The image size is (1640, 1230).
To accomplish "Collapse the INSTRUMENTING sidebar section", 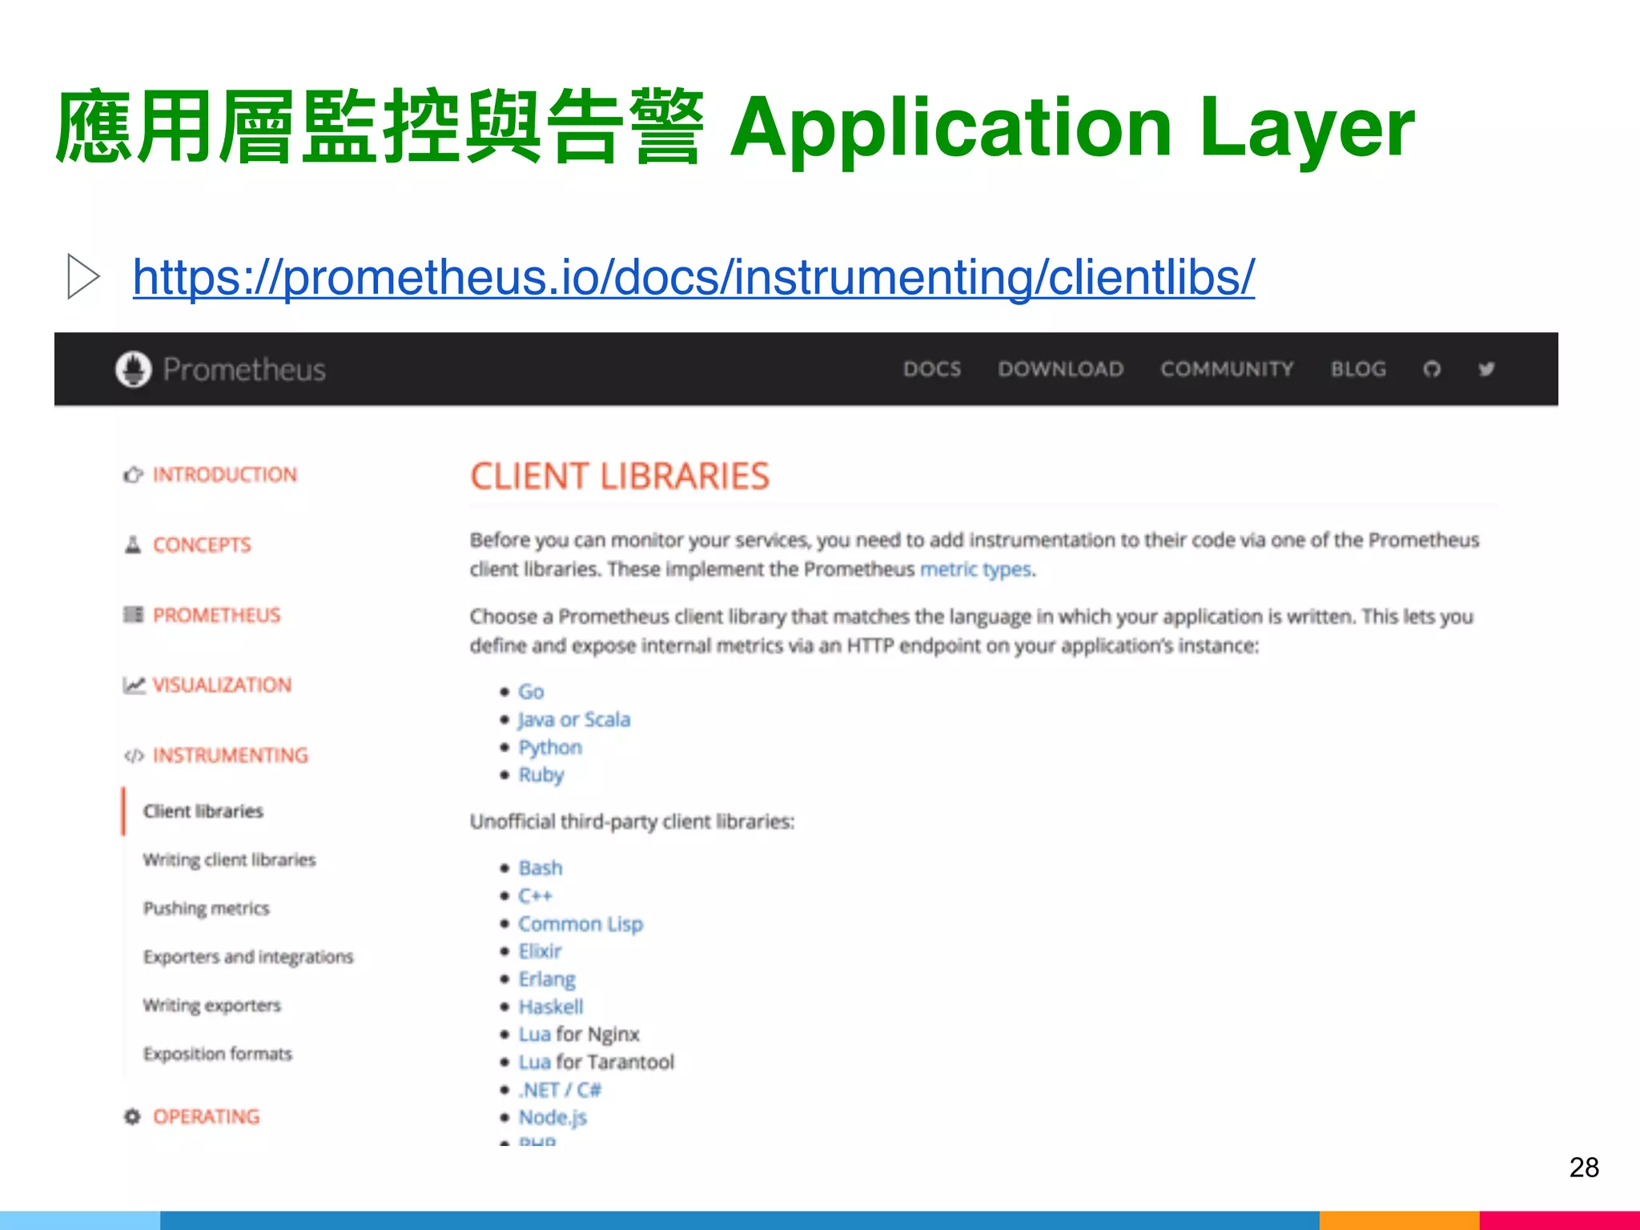I will (x=230, y=755).
